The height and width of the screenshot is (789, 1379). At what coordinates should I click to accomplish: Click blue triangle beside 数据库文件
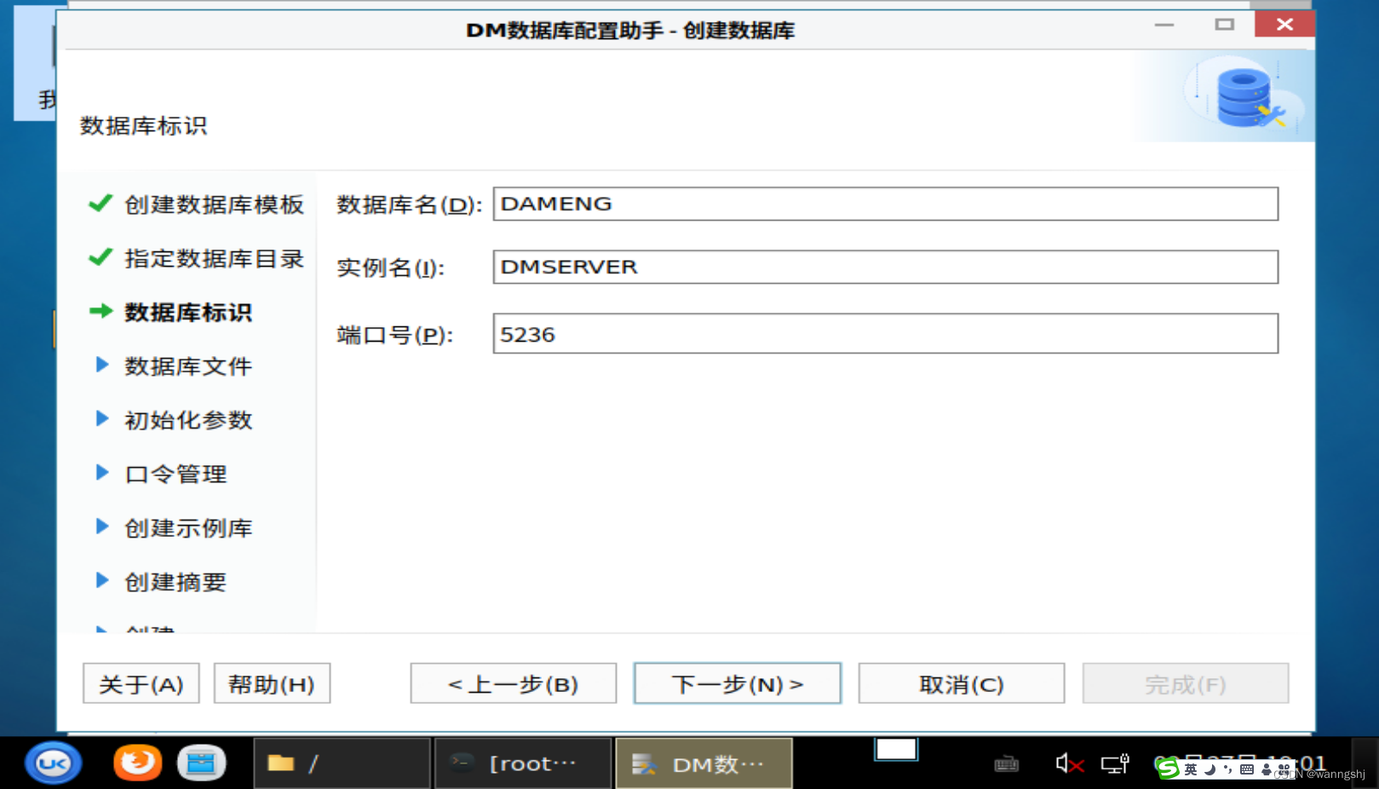[x=102, y=365]
